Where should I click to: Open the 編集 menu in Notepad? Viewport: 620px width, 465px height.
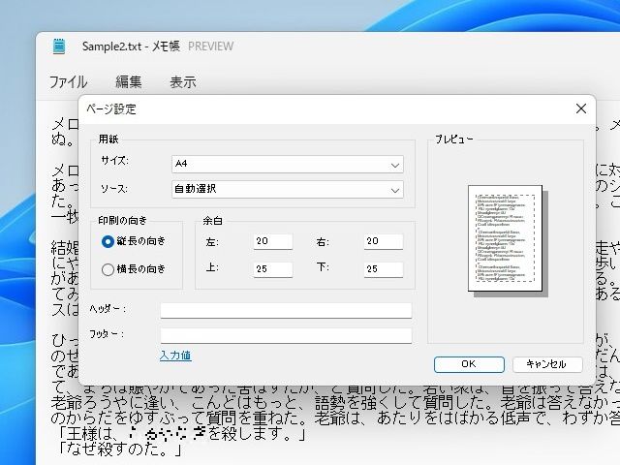click(x=129, y=81)
